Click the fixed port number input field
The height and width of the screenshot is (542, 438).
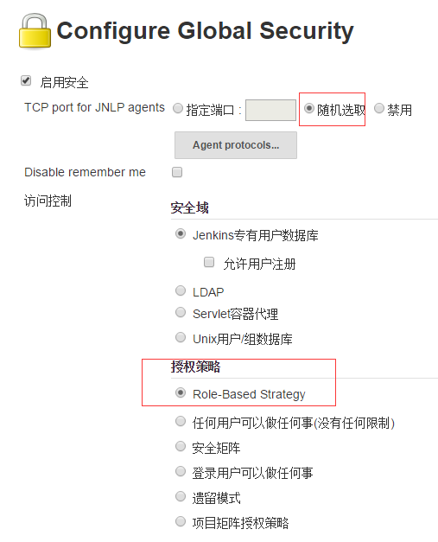click(270, 111)
